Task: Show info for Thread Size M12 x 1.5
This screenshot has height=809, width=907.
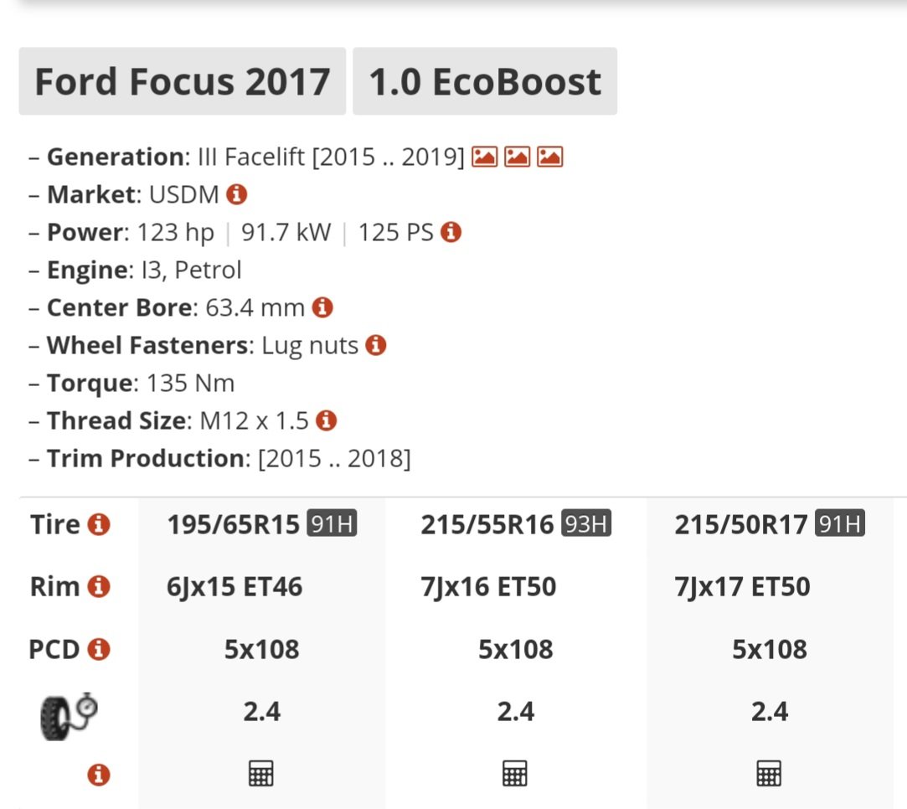Action: 327,420
